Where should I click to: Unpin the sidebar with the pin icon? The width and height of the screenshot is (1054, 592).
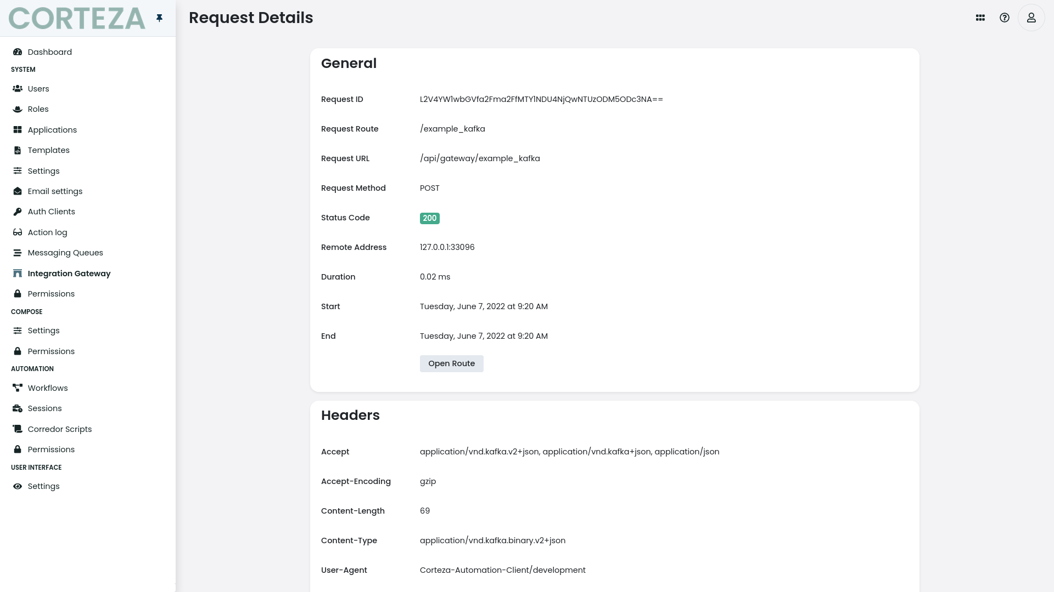coord(159,18)
